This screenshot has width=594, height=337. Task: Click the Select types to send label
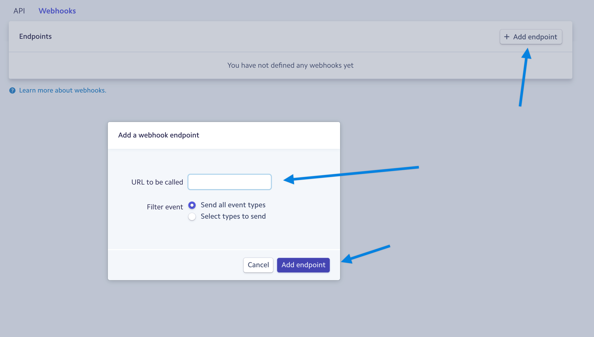(x=233, y=216)
